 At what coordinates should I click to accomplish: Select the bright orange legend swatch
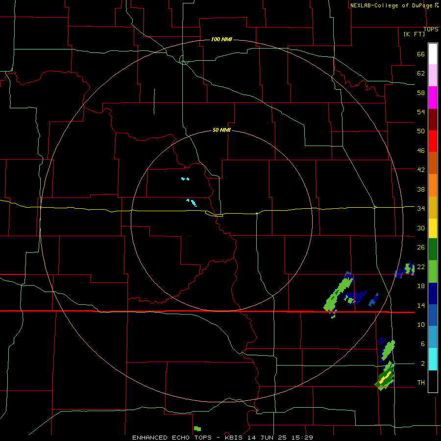point(433,185)
